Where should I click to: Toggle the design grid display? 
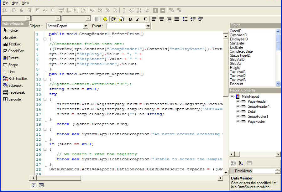pyautogui.click(x=97, y=19)
